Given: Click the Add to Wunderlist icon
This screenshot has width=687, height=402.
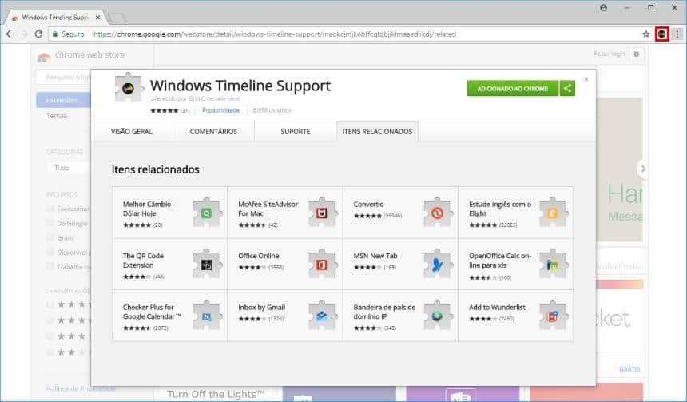Looking at the screenshot, I should 553,316.
